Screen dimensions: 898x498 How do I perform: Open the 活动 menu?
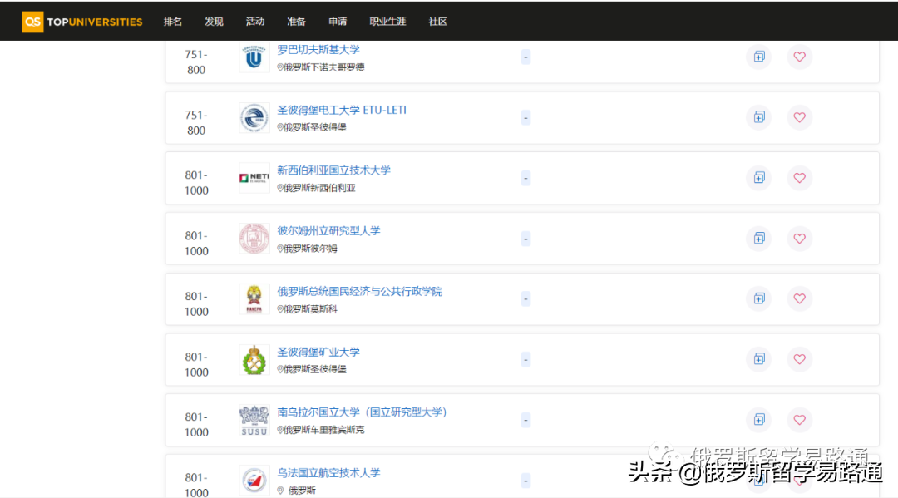pos(255,22)
